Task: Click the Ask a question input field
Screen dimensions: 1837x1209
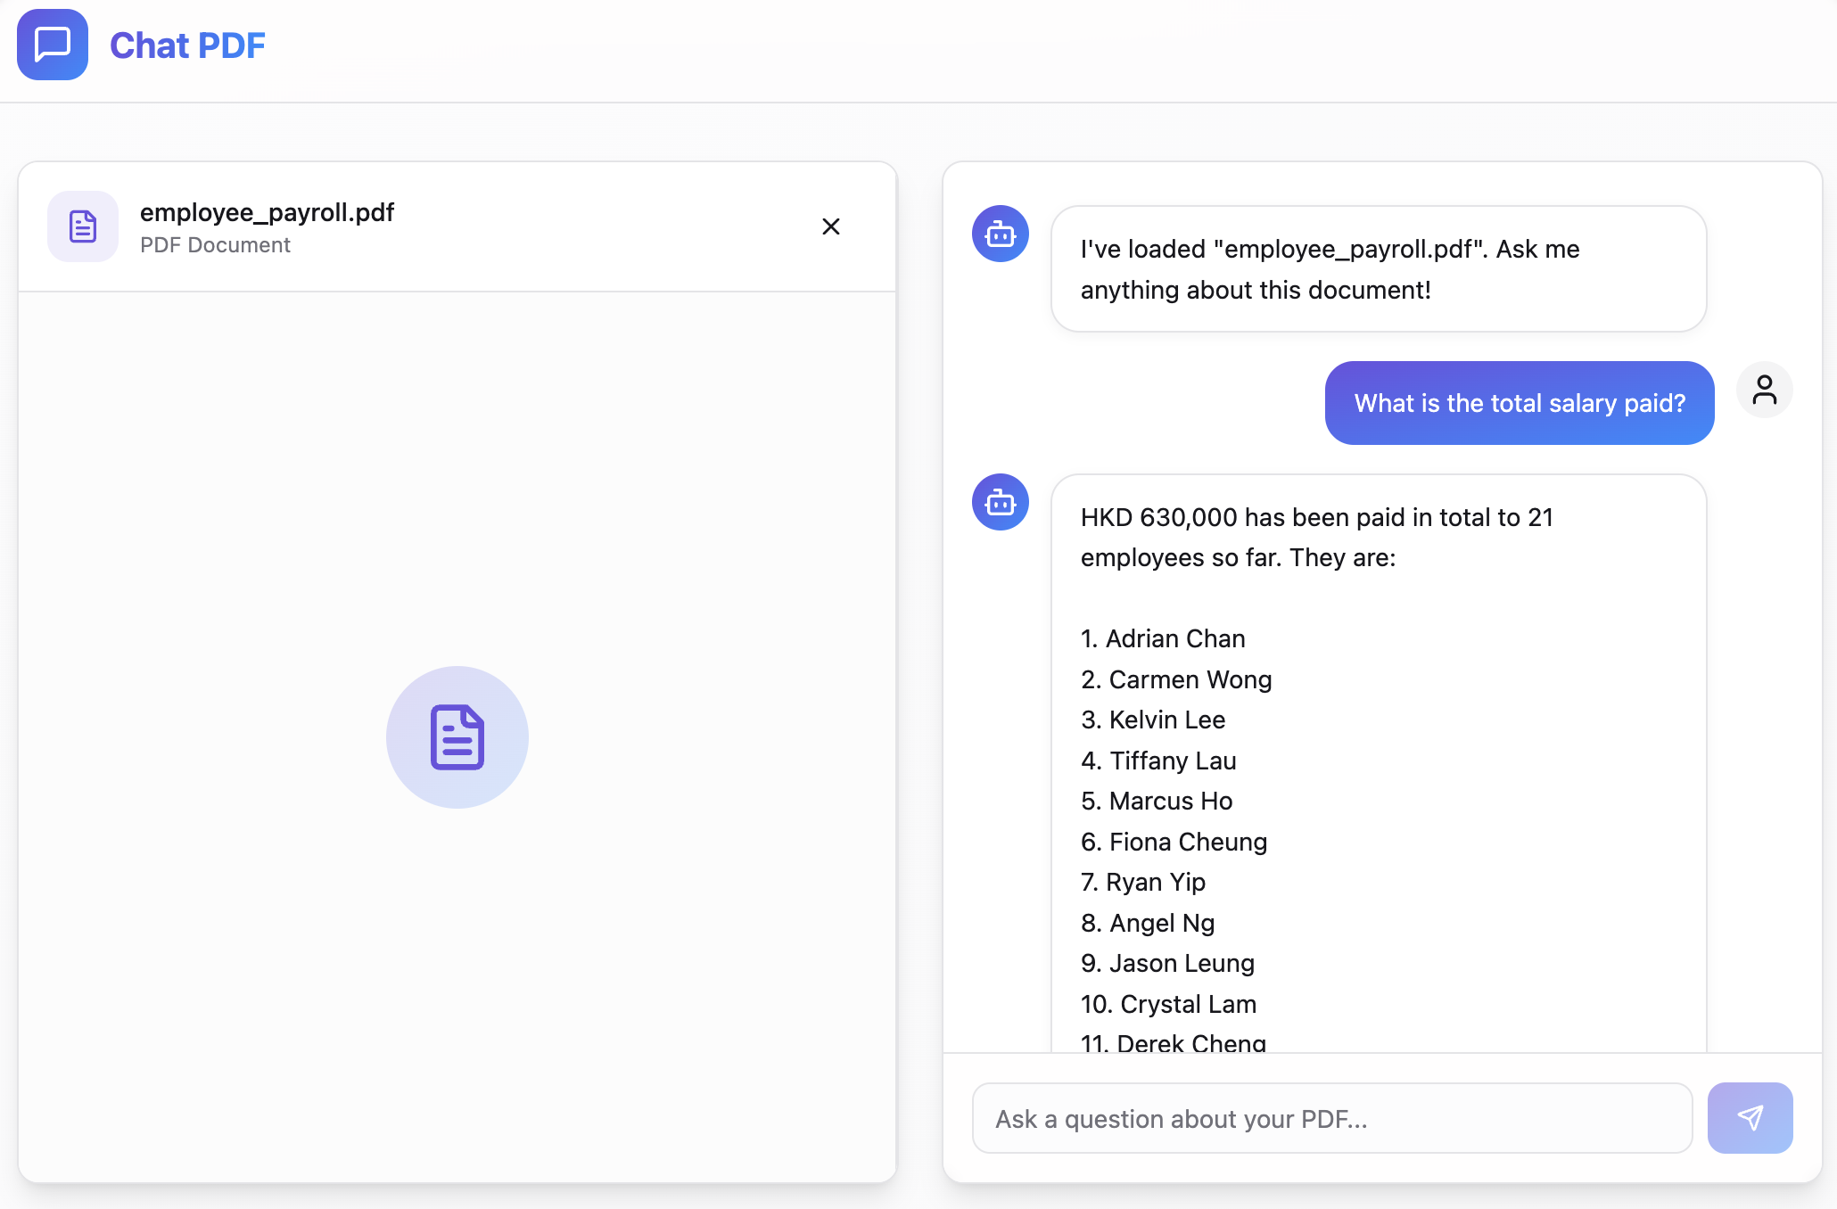Action: tap(1331, 1117)
